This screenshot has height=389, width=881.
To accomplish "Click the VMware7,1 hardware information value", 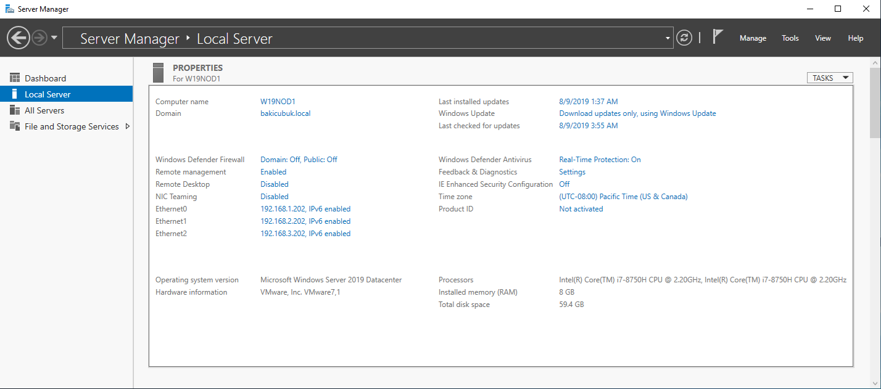I will pyautogui.click(x=300, y=292).
